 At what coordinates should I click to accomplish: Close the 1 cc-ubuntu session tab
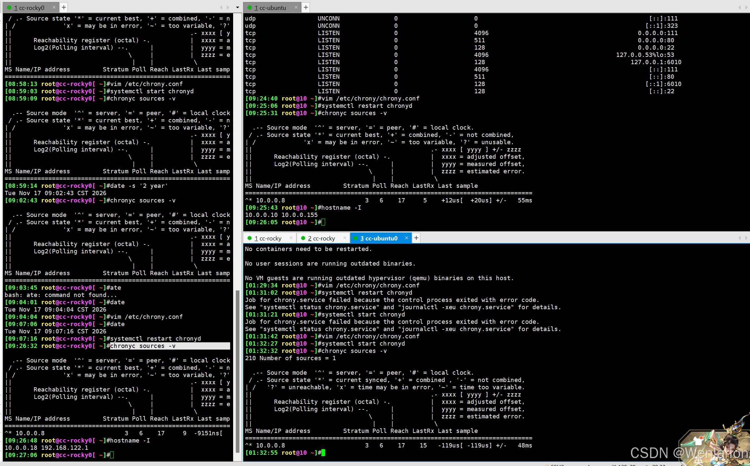[x=296, y=7]
